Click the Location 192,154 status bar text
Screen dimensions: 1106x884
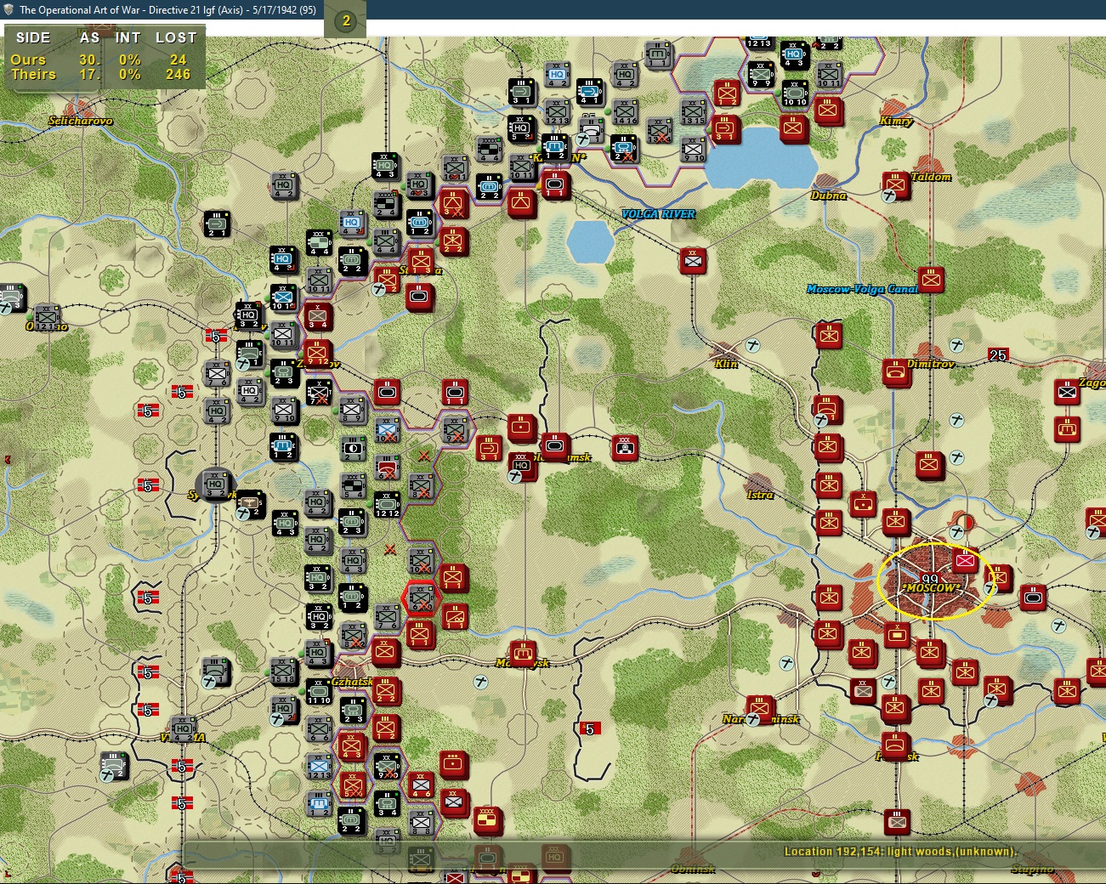900,851
